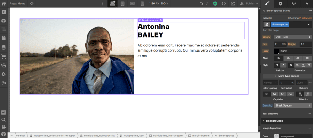Open the Assets panel
The image size is (313, 138).
[3, 65]
